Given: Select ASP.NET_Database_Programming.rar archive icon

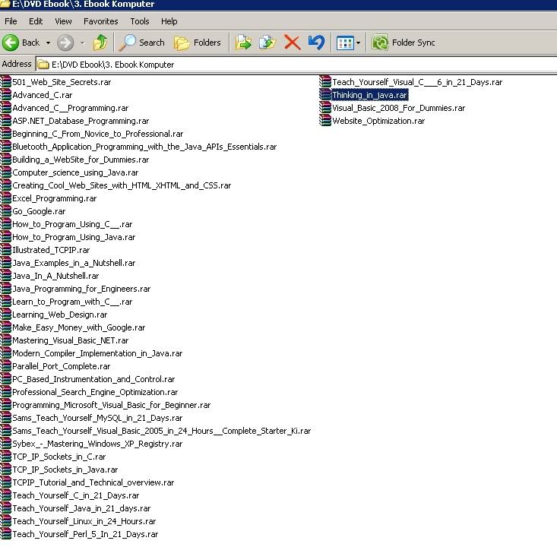Looking at the screenshot, I should coord(5,120).
